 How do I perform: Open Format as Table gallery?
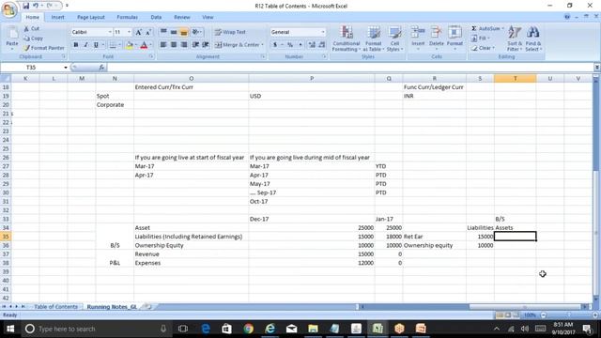point(374,38)
